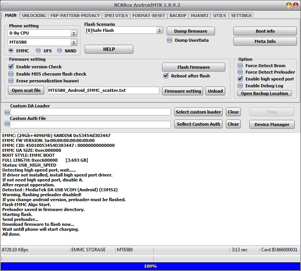Click the Custom DA Loader path field
This screenshot has width=301, height=271.
pos(90,112)
